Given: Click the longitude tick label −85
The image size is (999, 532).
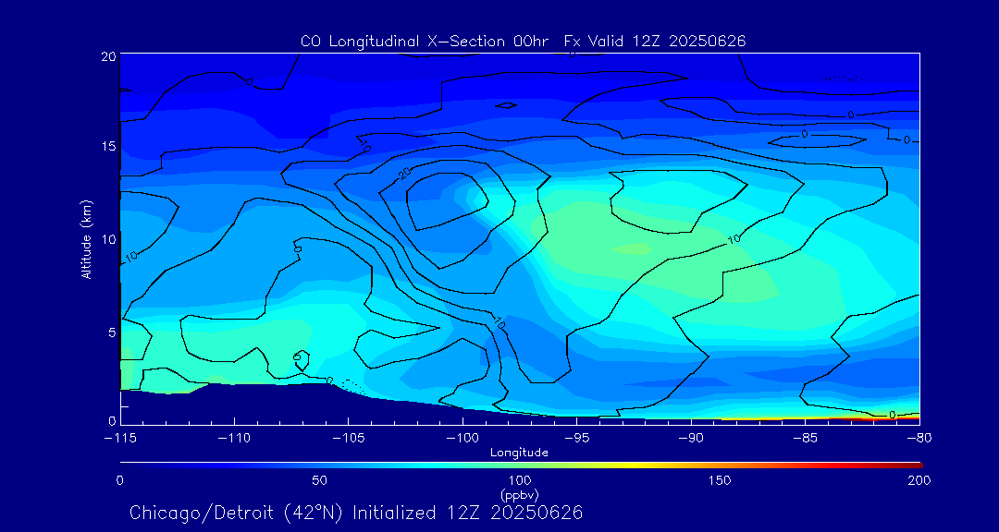Looking at the screenshot, I should (806, 439).
